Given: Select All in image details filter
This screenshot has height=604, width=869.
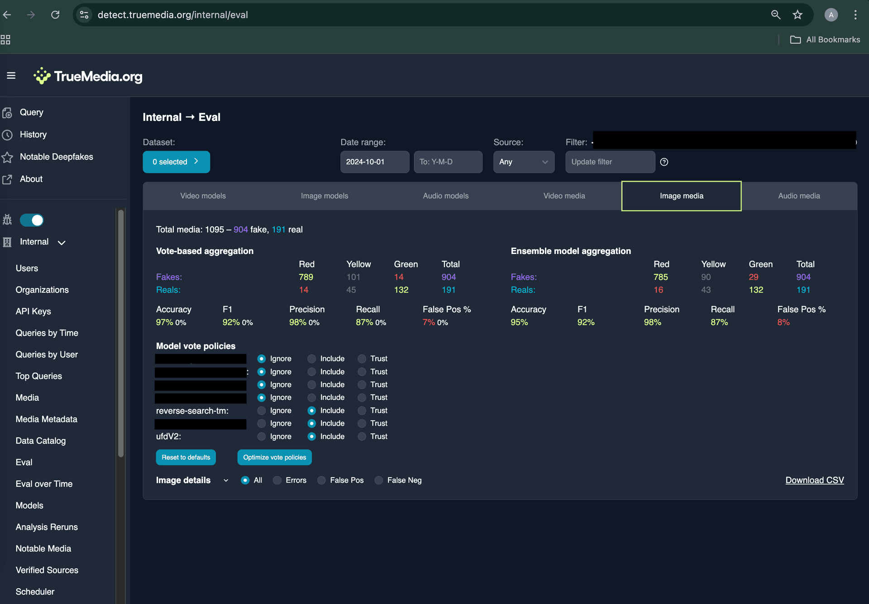Looking at the screenshot, I should coord(245,480).
